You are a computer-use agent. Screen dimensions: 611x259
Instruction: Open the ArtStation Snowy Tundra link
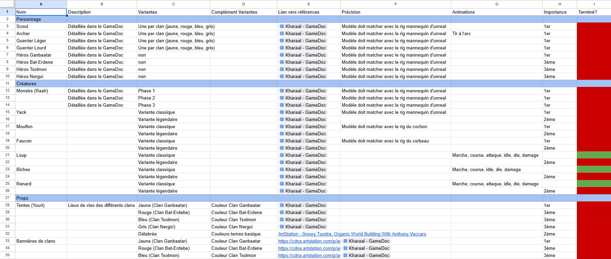[x=352, y=234]
